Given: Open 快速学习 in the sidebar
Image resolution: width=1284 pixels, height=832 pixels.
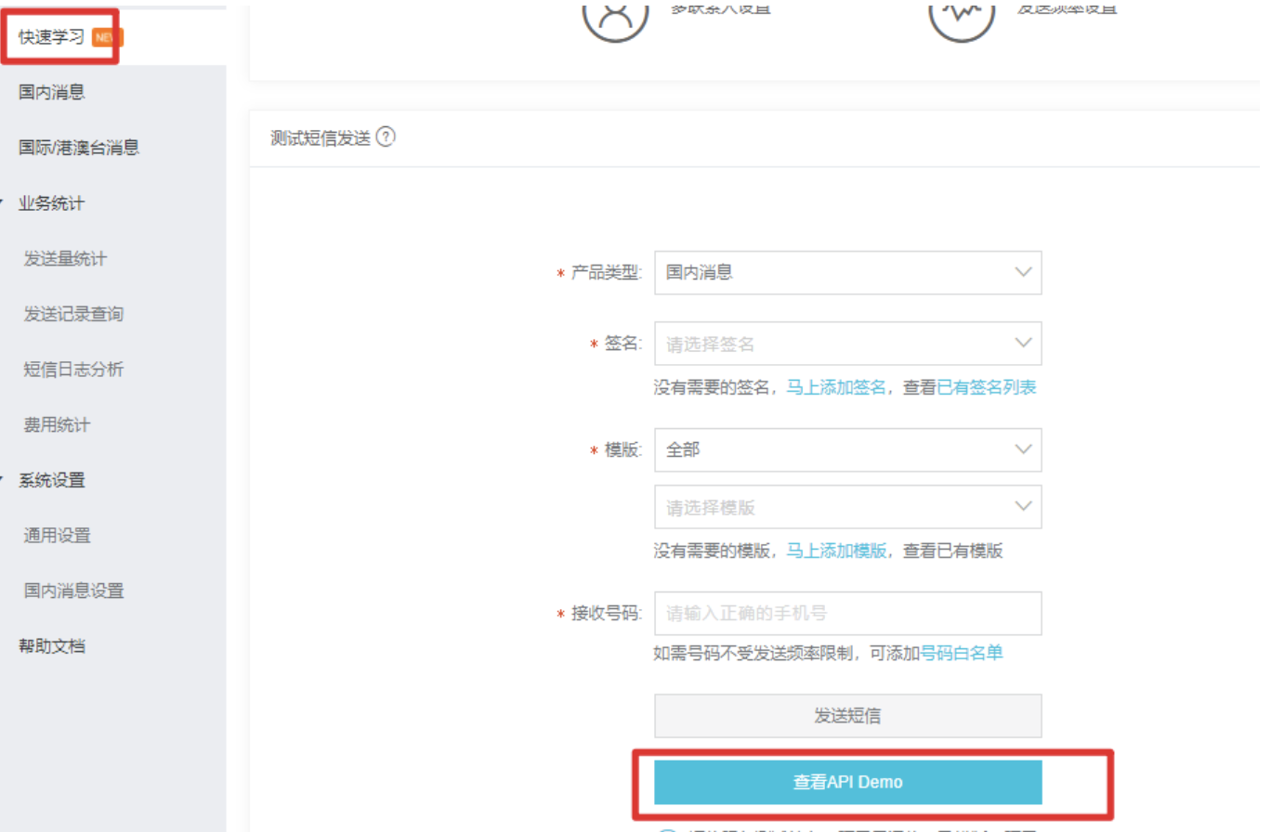Looking at the screenshot, I should pyautogui.click(x=51, y=37).
